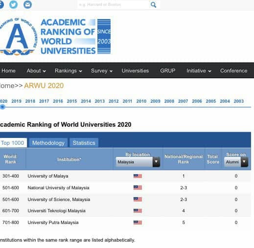Select year 2011 on the timeline
Image resolution: width=254 pixels, height=248 pixels.
point(127,101)
